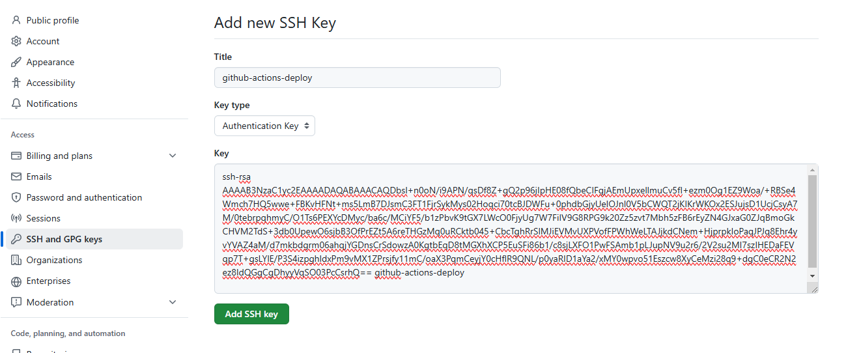Click the Enterprises globe icon
Screen dimensions: 846x353
pyautogui.click(x=16, y=281)
